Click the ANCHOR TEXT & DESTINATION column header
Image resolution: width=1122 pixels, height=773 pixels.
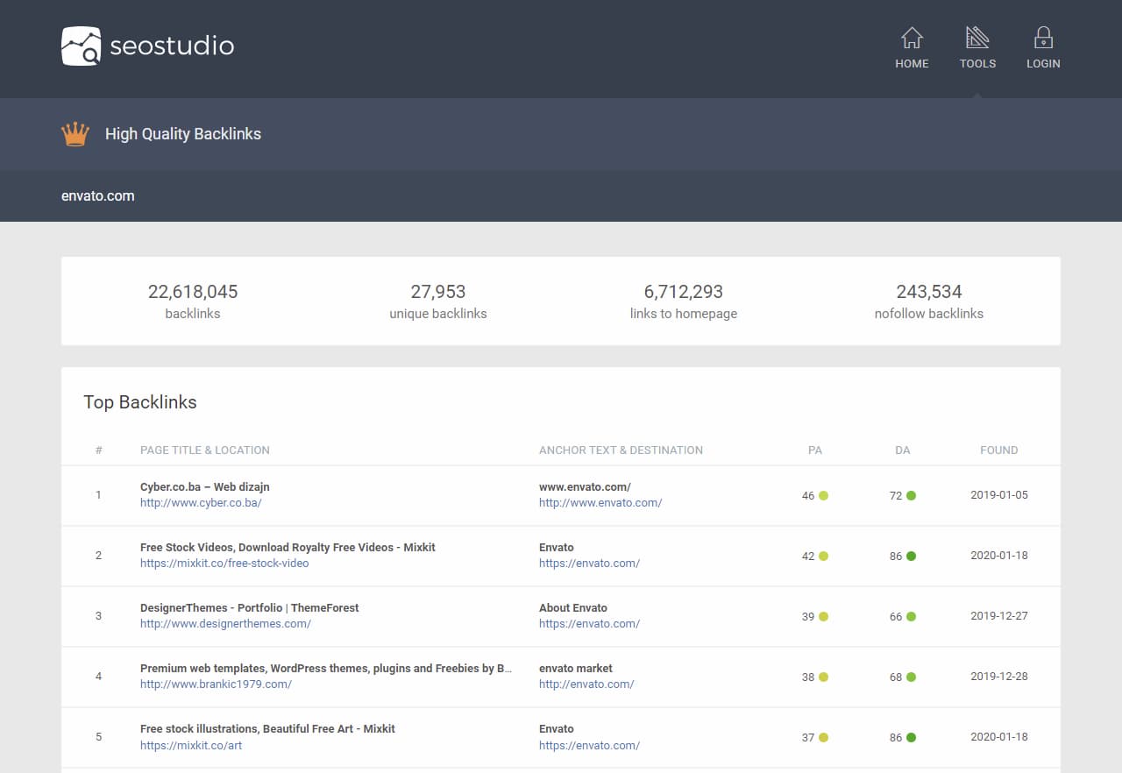pos(621,450)
